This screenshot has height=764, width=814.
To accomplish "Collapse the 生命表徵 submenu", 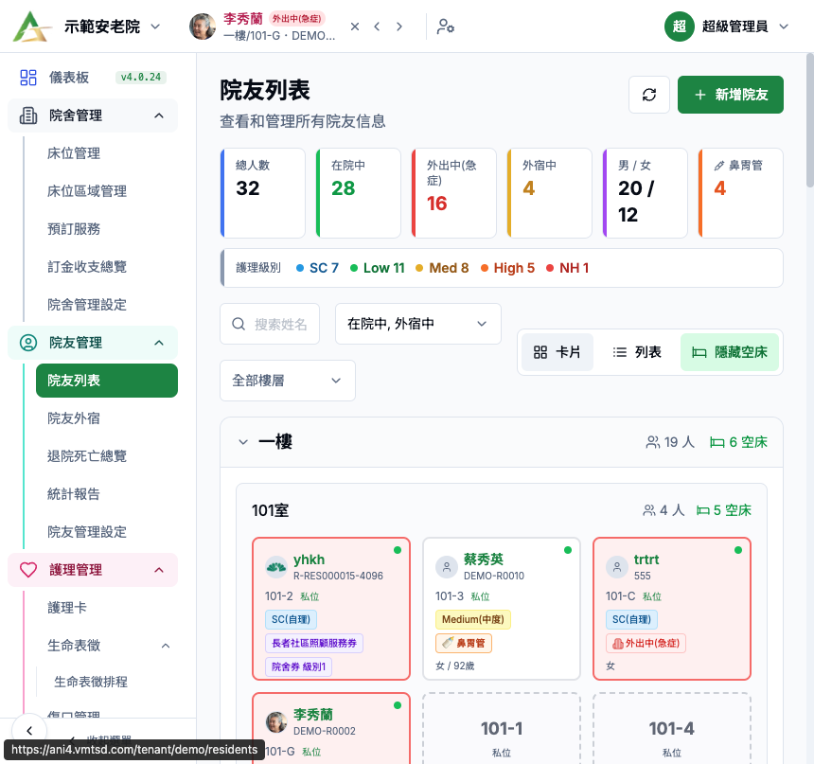I will pos(165,646).
